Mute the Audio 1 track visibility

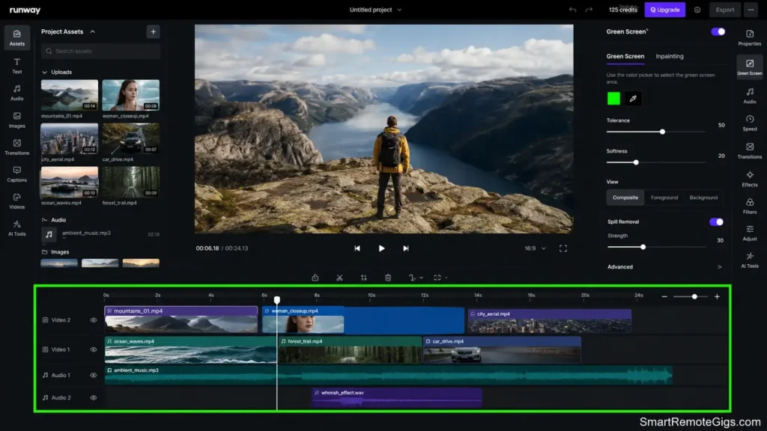94,376
